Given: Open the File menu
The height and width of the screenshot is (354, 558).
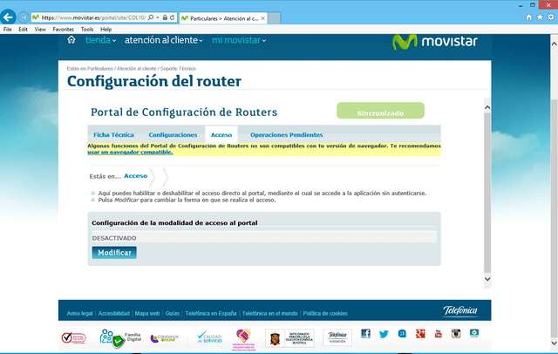Looking at the screenshot, I should [x=8, y=29].
